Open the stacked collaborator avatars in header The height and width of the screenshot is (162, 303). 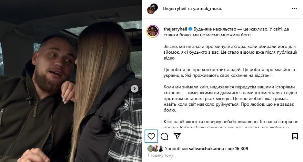(152, 9)
